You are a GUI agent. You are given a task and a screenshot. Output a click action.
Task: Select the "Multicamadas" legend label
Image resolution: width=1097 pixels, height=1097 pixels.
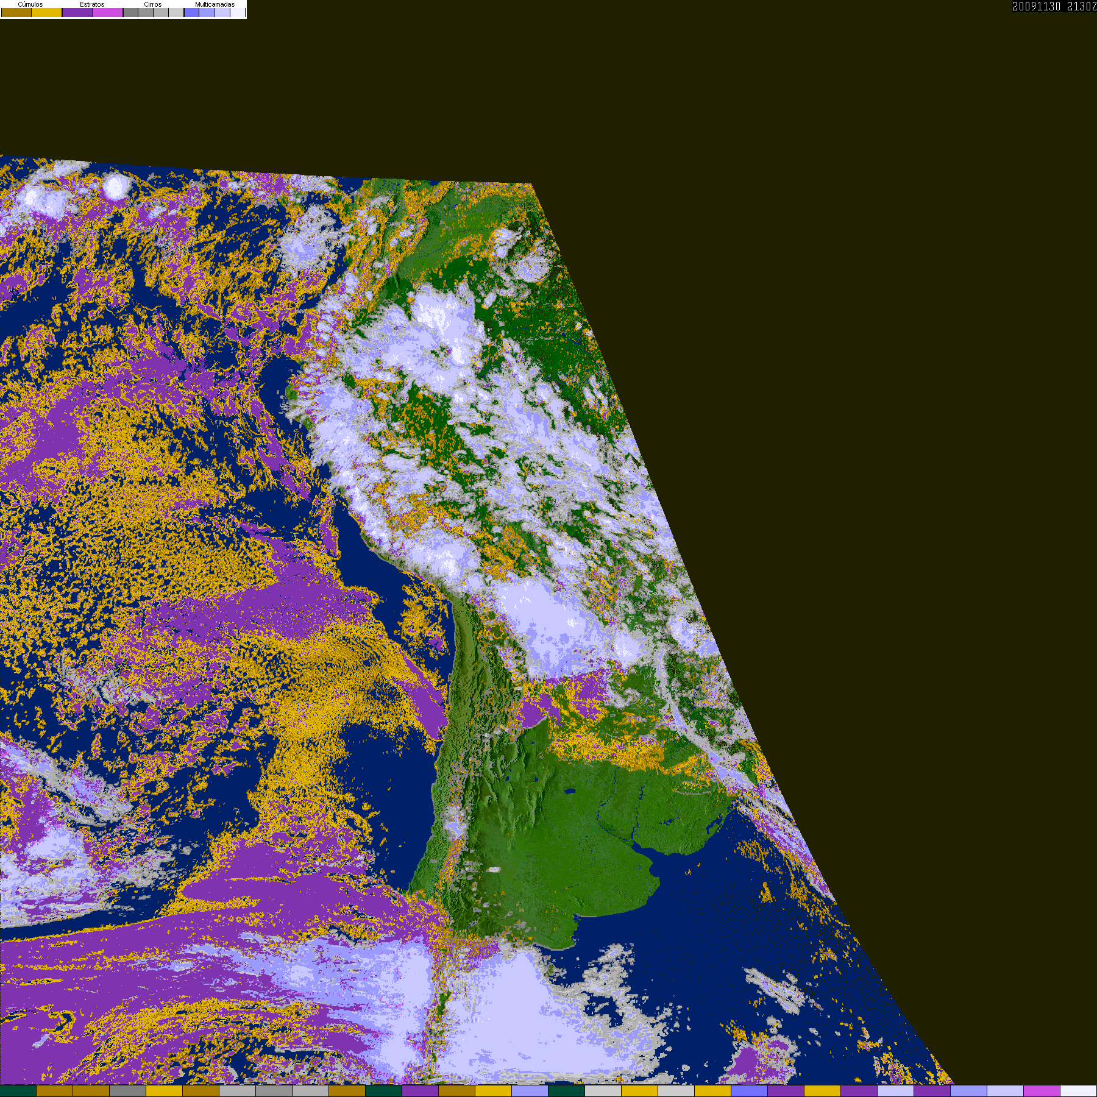pos(215,4)
